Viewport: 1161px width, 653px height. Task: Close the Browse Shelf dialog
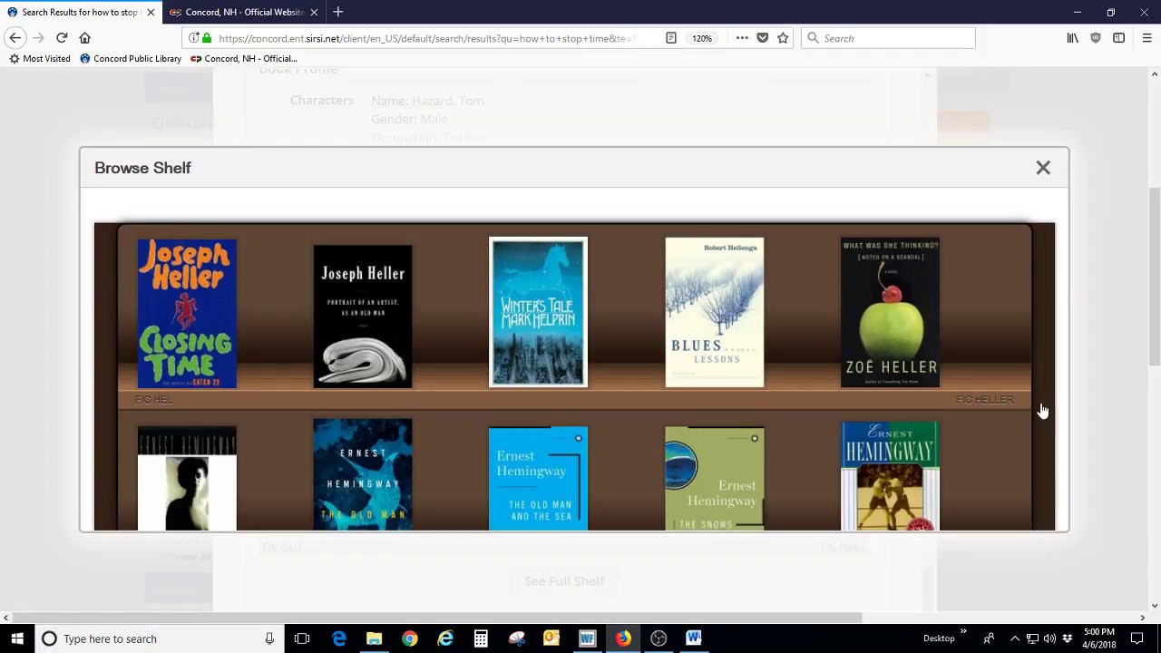tap(1043, 168)
